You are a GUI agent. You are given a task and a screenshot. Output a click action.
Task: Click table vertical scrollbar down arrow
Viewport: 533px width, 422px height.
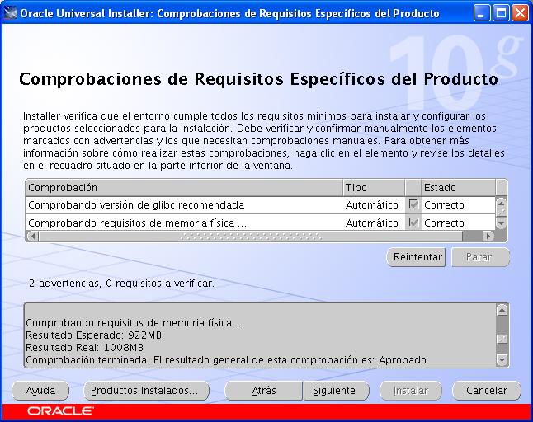click(502, 223)
